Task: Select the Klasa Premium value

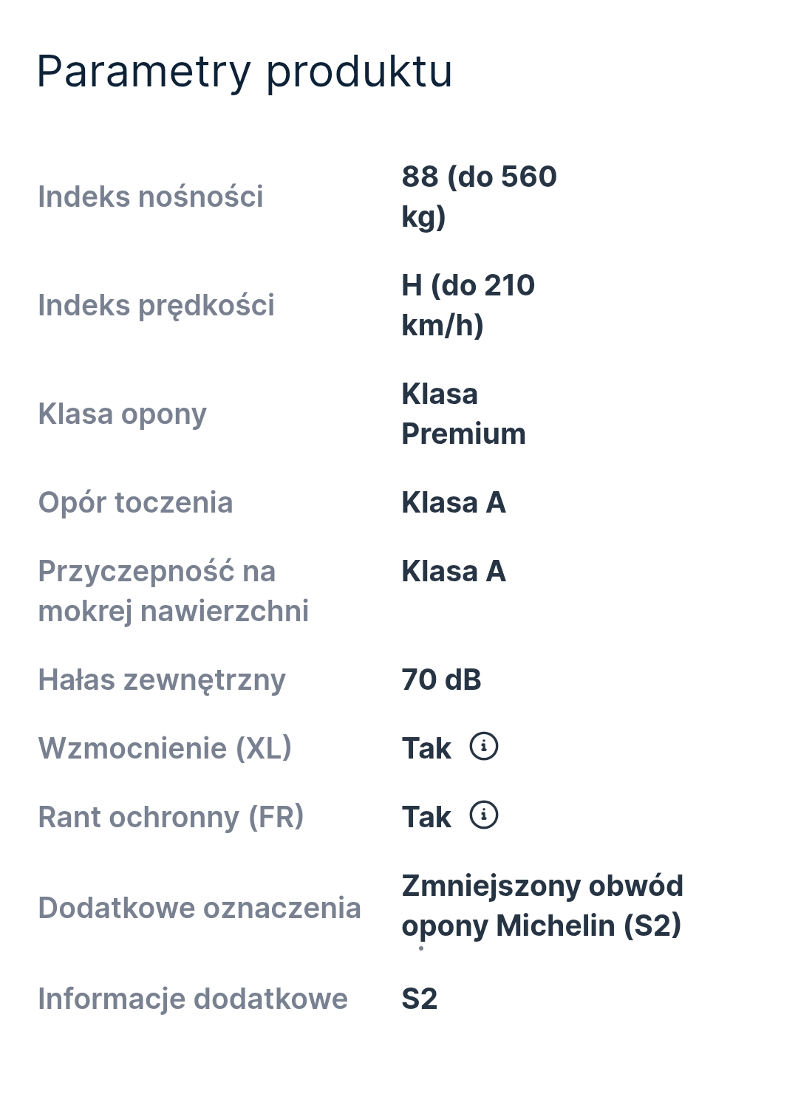Action: click(463, 414)
